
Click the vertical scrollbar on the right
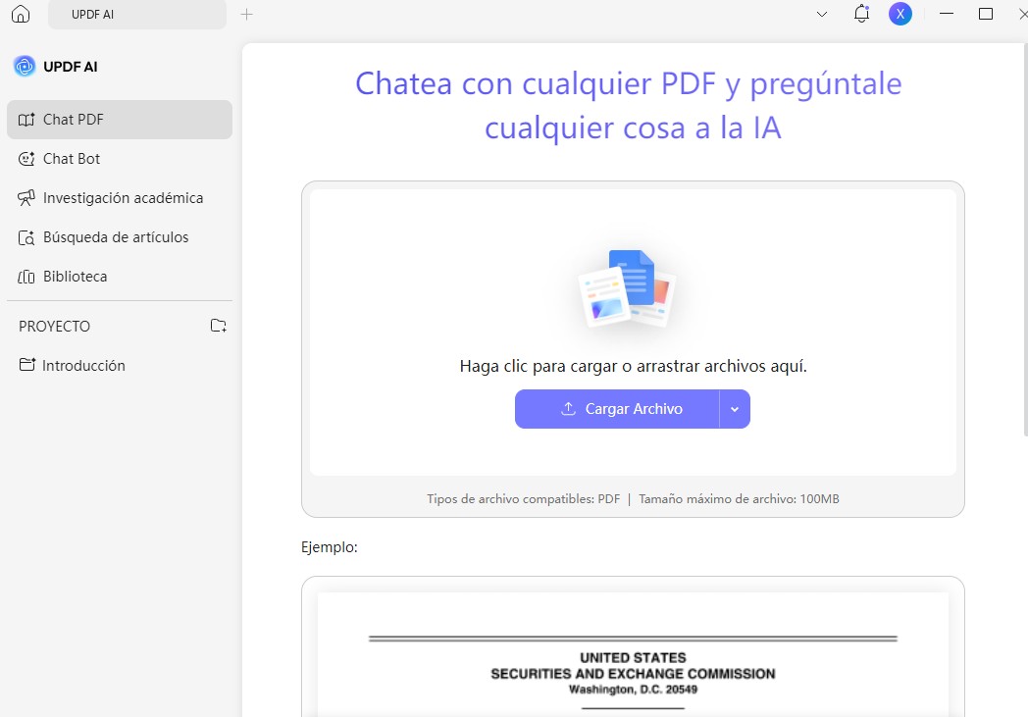(x=1025, y=239)
